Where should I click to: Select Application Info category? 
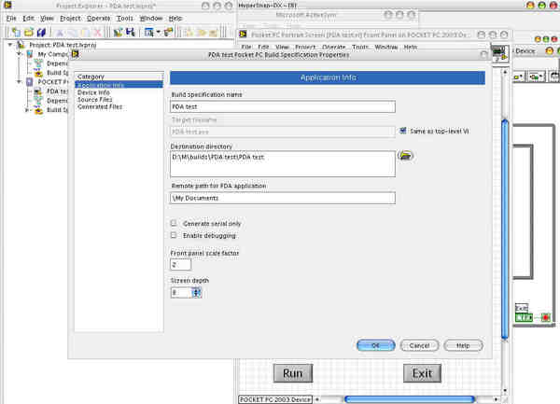click(x=119, y=85)
